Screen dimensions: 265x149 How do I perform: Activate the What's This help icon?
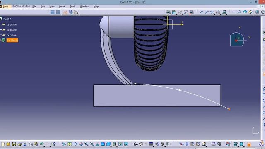click(x=53, y=144)
